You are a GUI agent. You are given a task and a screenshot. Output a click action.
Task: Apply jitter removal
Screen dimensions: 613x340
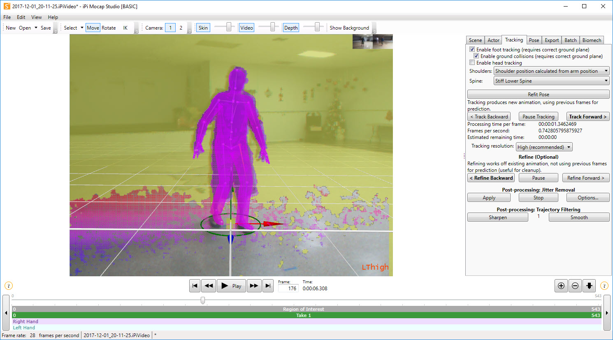(489, 197)
